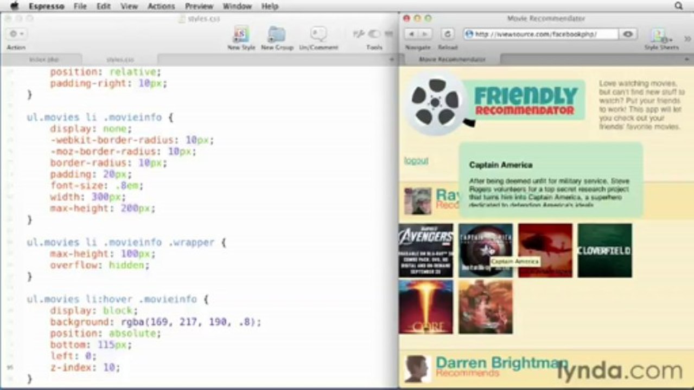
Task: Open Spotlight search in the menu bar
Action: click(679, 6)
